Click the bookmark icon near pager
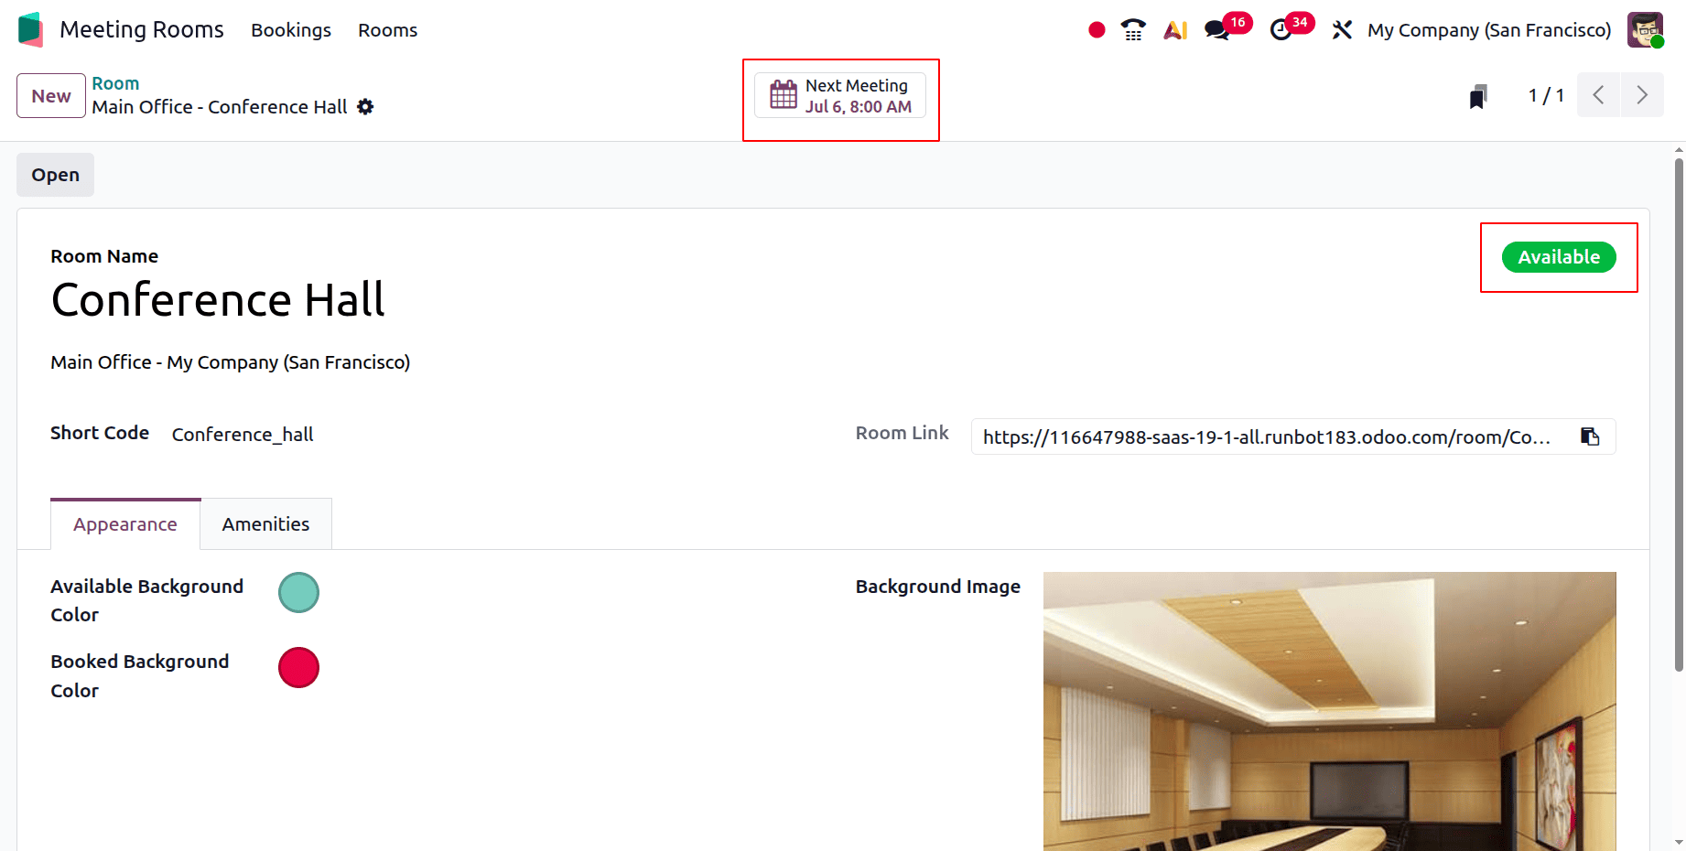Screen dimensions: 1686x851 click(1478, 96)
